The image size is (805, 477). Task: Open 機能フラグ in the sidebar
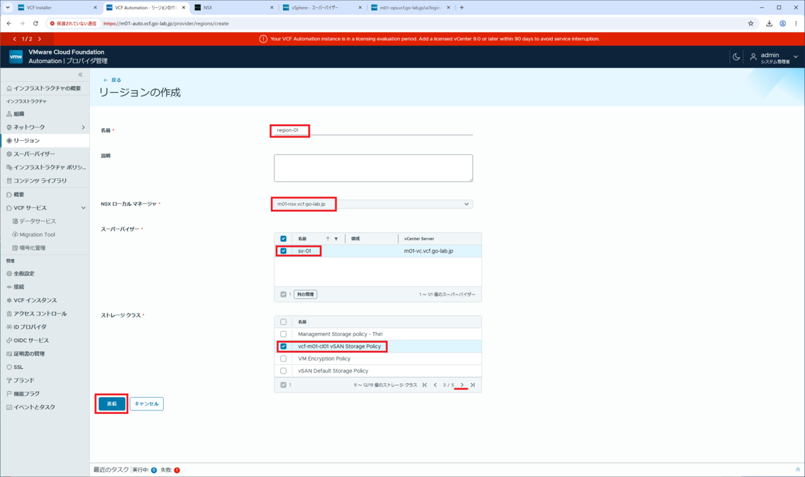(x=27, y=394)
